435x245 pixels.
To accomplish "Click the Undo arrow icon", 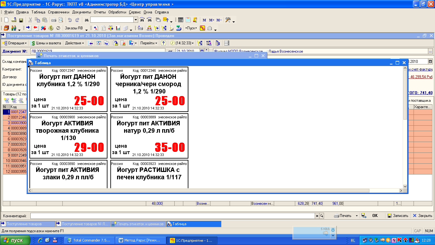I will coord(70,20).
